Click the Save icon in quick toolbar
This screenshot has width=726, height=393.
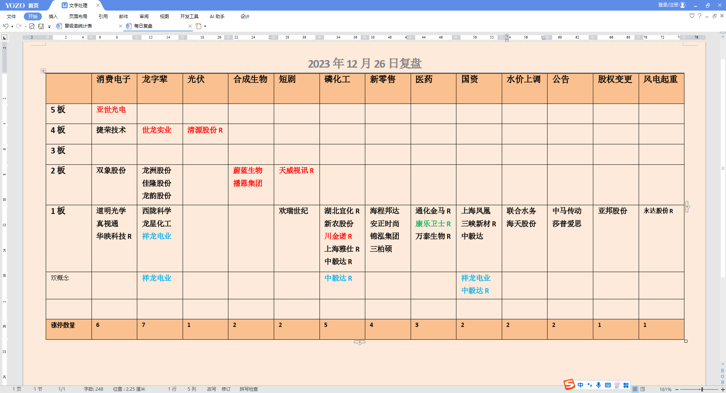[41, 26]
